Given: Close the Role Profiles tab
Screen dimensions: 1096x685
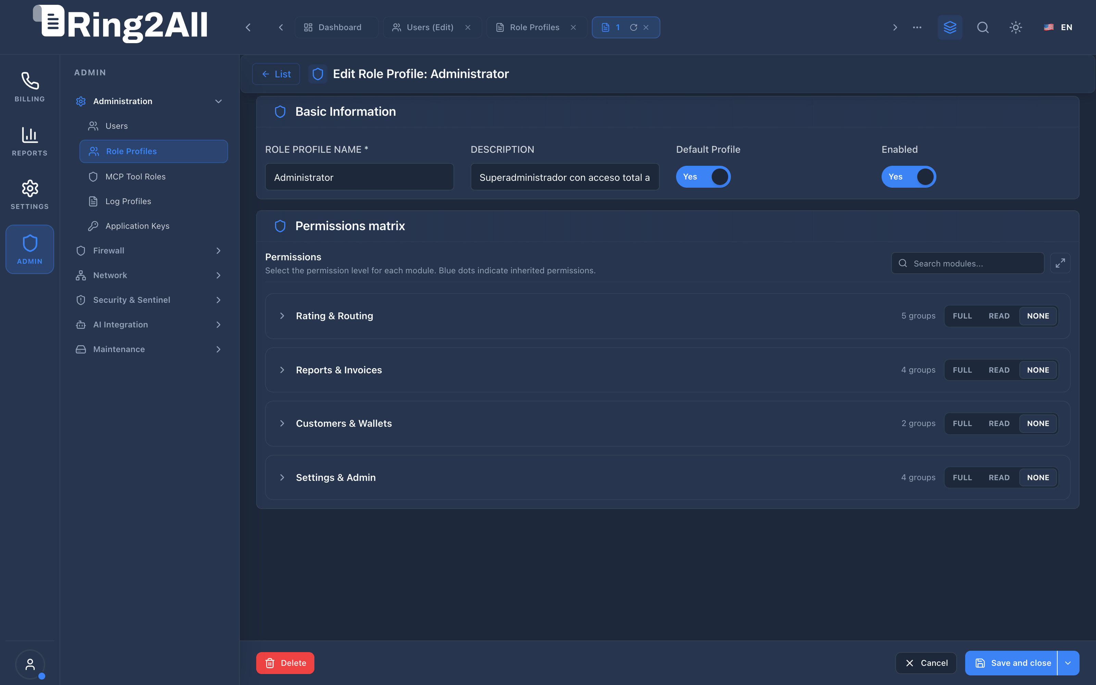Looking at the screenshot, I should click(573, 27).
